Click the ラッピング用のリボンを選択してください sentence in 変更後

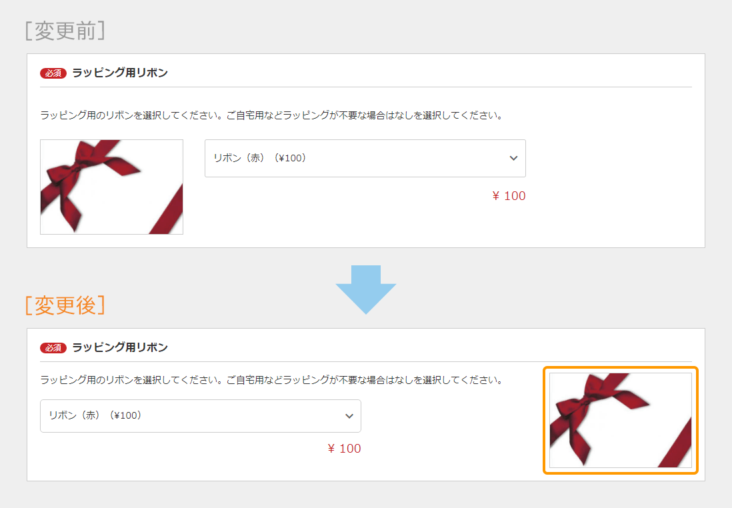click(133, 380)
